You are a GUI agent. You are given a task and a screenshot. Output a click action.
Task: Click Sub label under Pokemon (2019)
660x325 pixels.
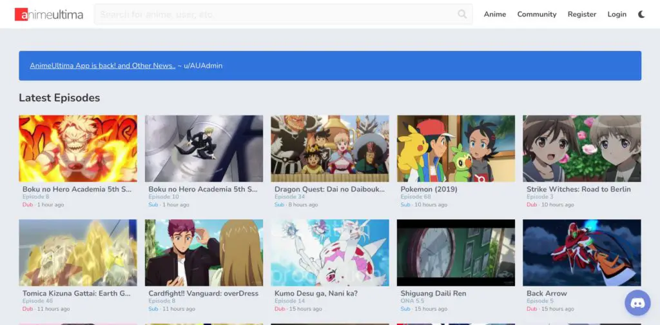coord(405,204)
